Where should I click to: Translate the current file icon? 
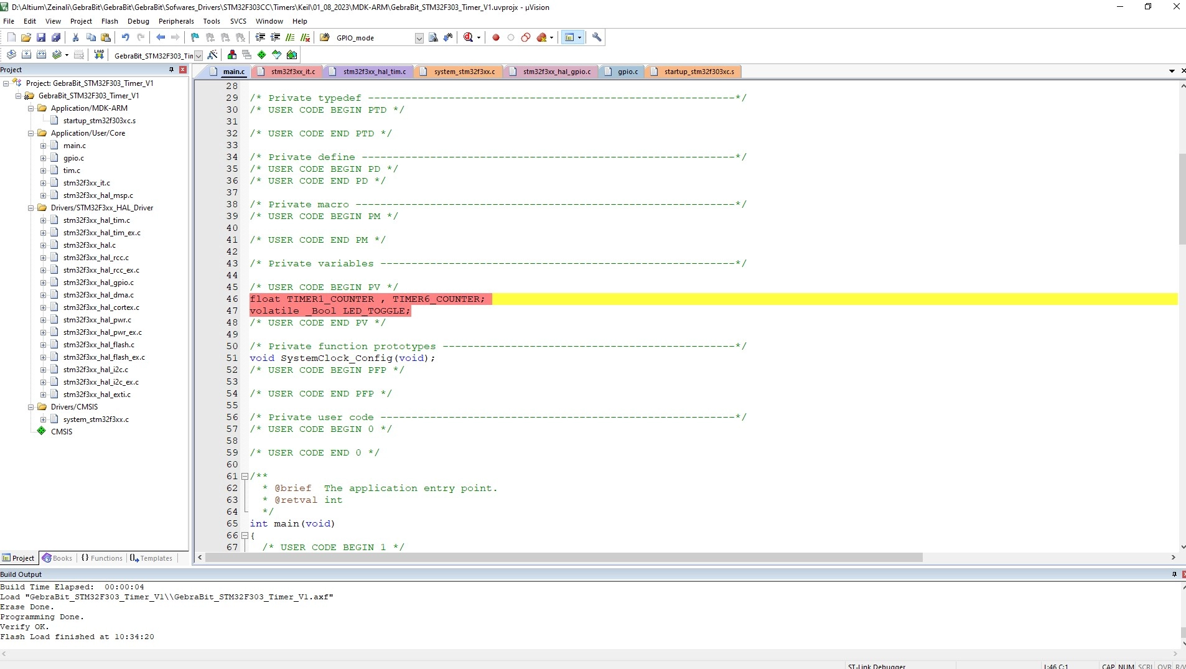click(11, 55)
